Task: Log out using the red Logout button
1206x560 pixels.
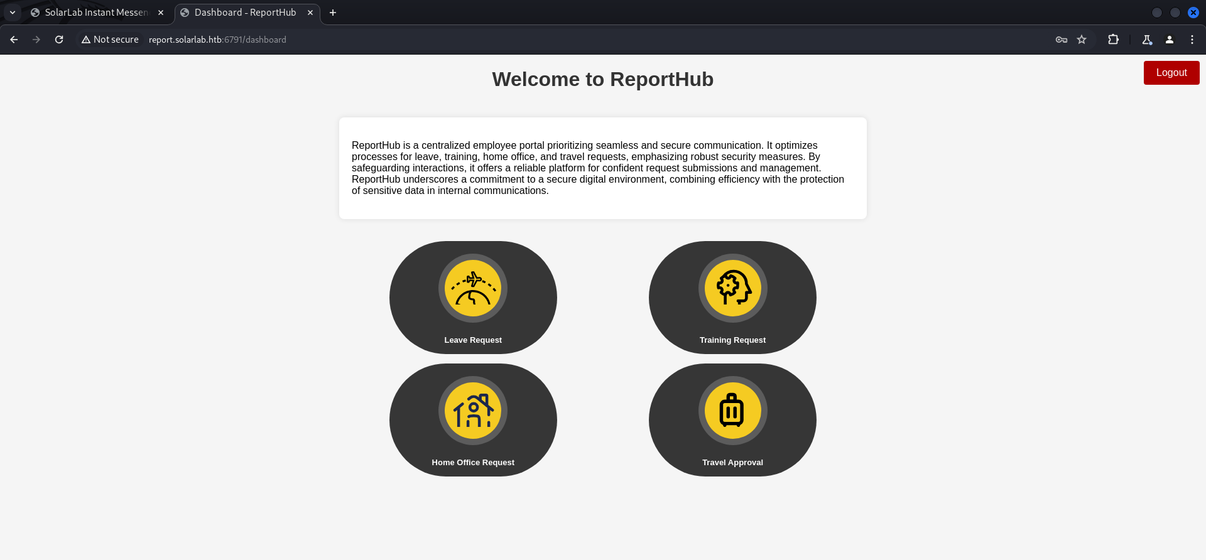Action: click(1171, 73)
